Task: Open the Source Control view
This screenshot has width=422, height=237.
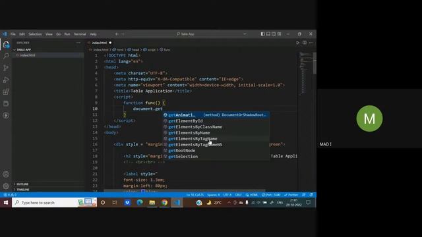Action: pyautogui.click(x=6, y=68)
